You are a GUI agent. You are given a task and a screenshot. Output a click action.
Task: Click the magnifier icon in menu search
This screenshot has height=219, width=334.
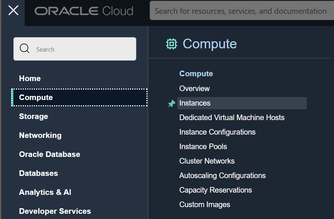click(25, 48)
